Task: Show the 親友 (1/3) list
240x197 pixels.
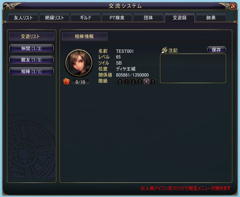Action: tap(31, 60)
